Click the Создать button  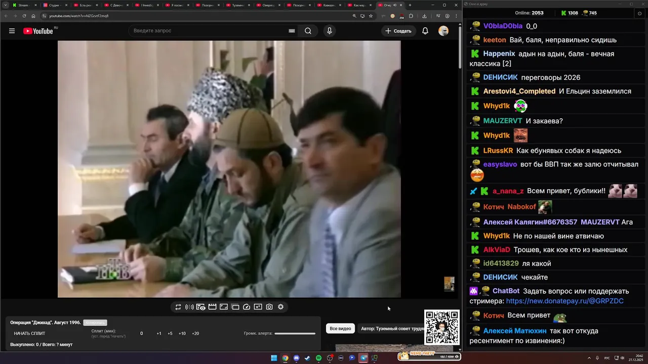click(398, 31)
